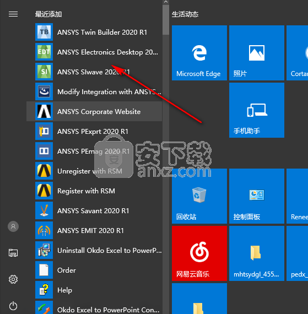
Task: Click the ANSYS SIwave SI icon
Action: pos(44,72)
